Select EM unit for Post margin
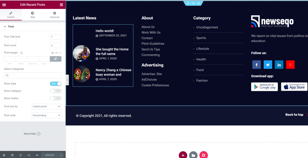 (x=57, y=53)
